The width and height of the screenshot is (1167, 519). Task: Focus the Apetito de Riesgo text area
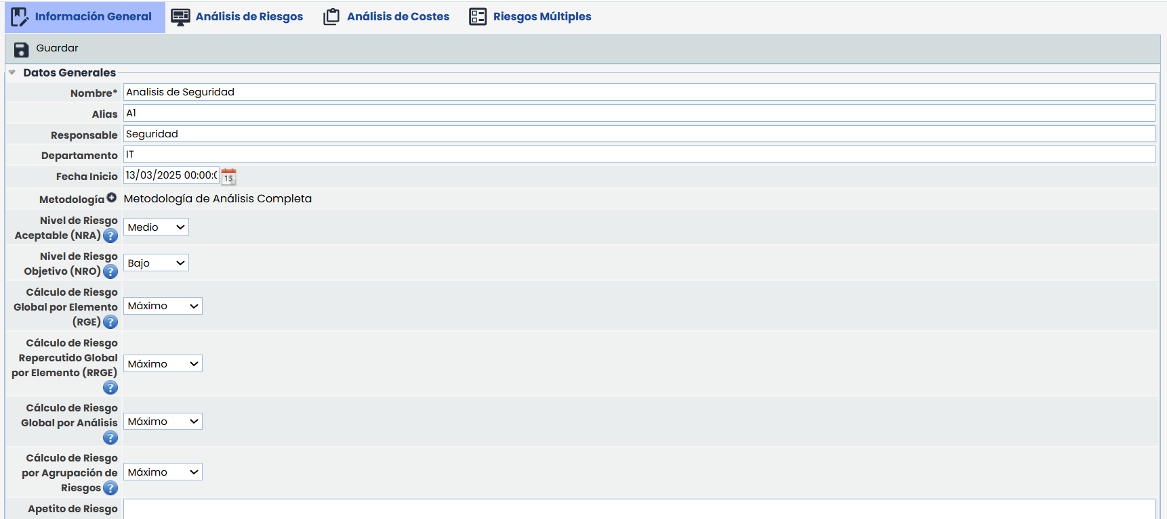[x=638, y=509]
